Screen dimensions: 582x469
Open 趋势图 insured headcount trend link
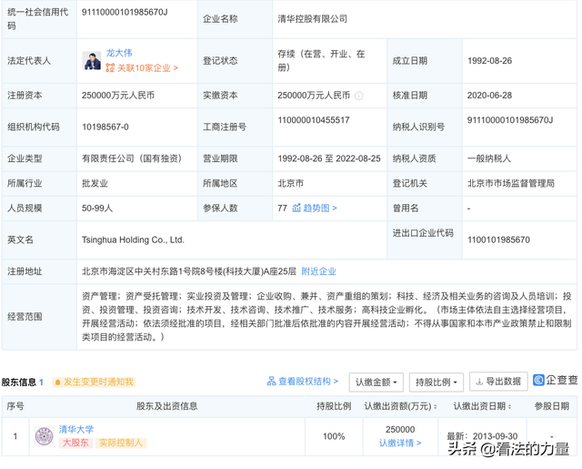click(x=320, y=209)
